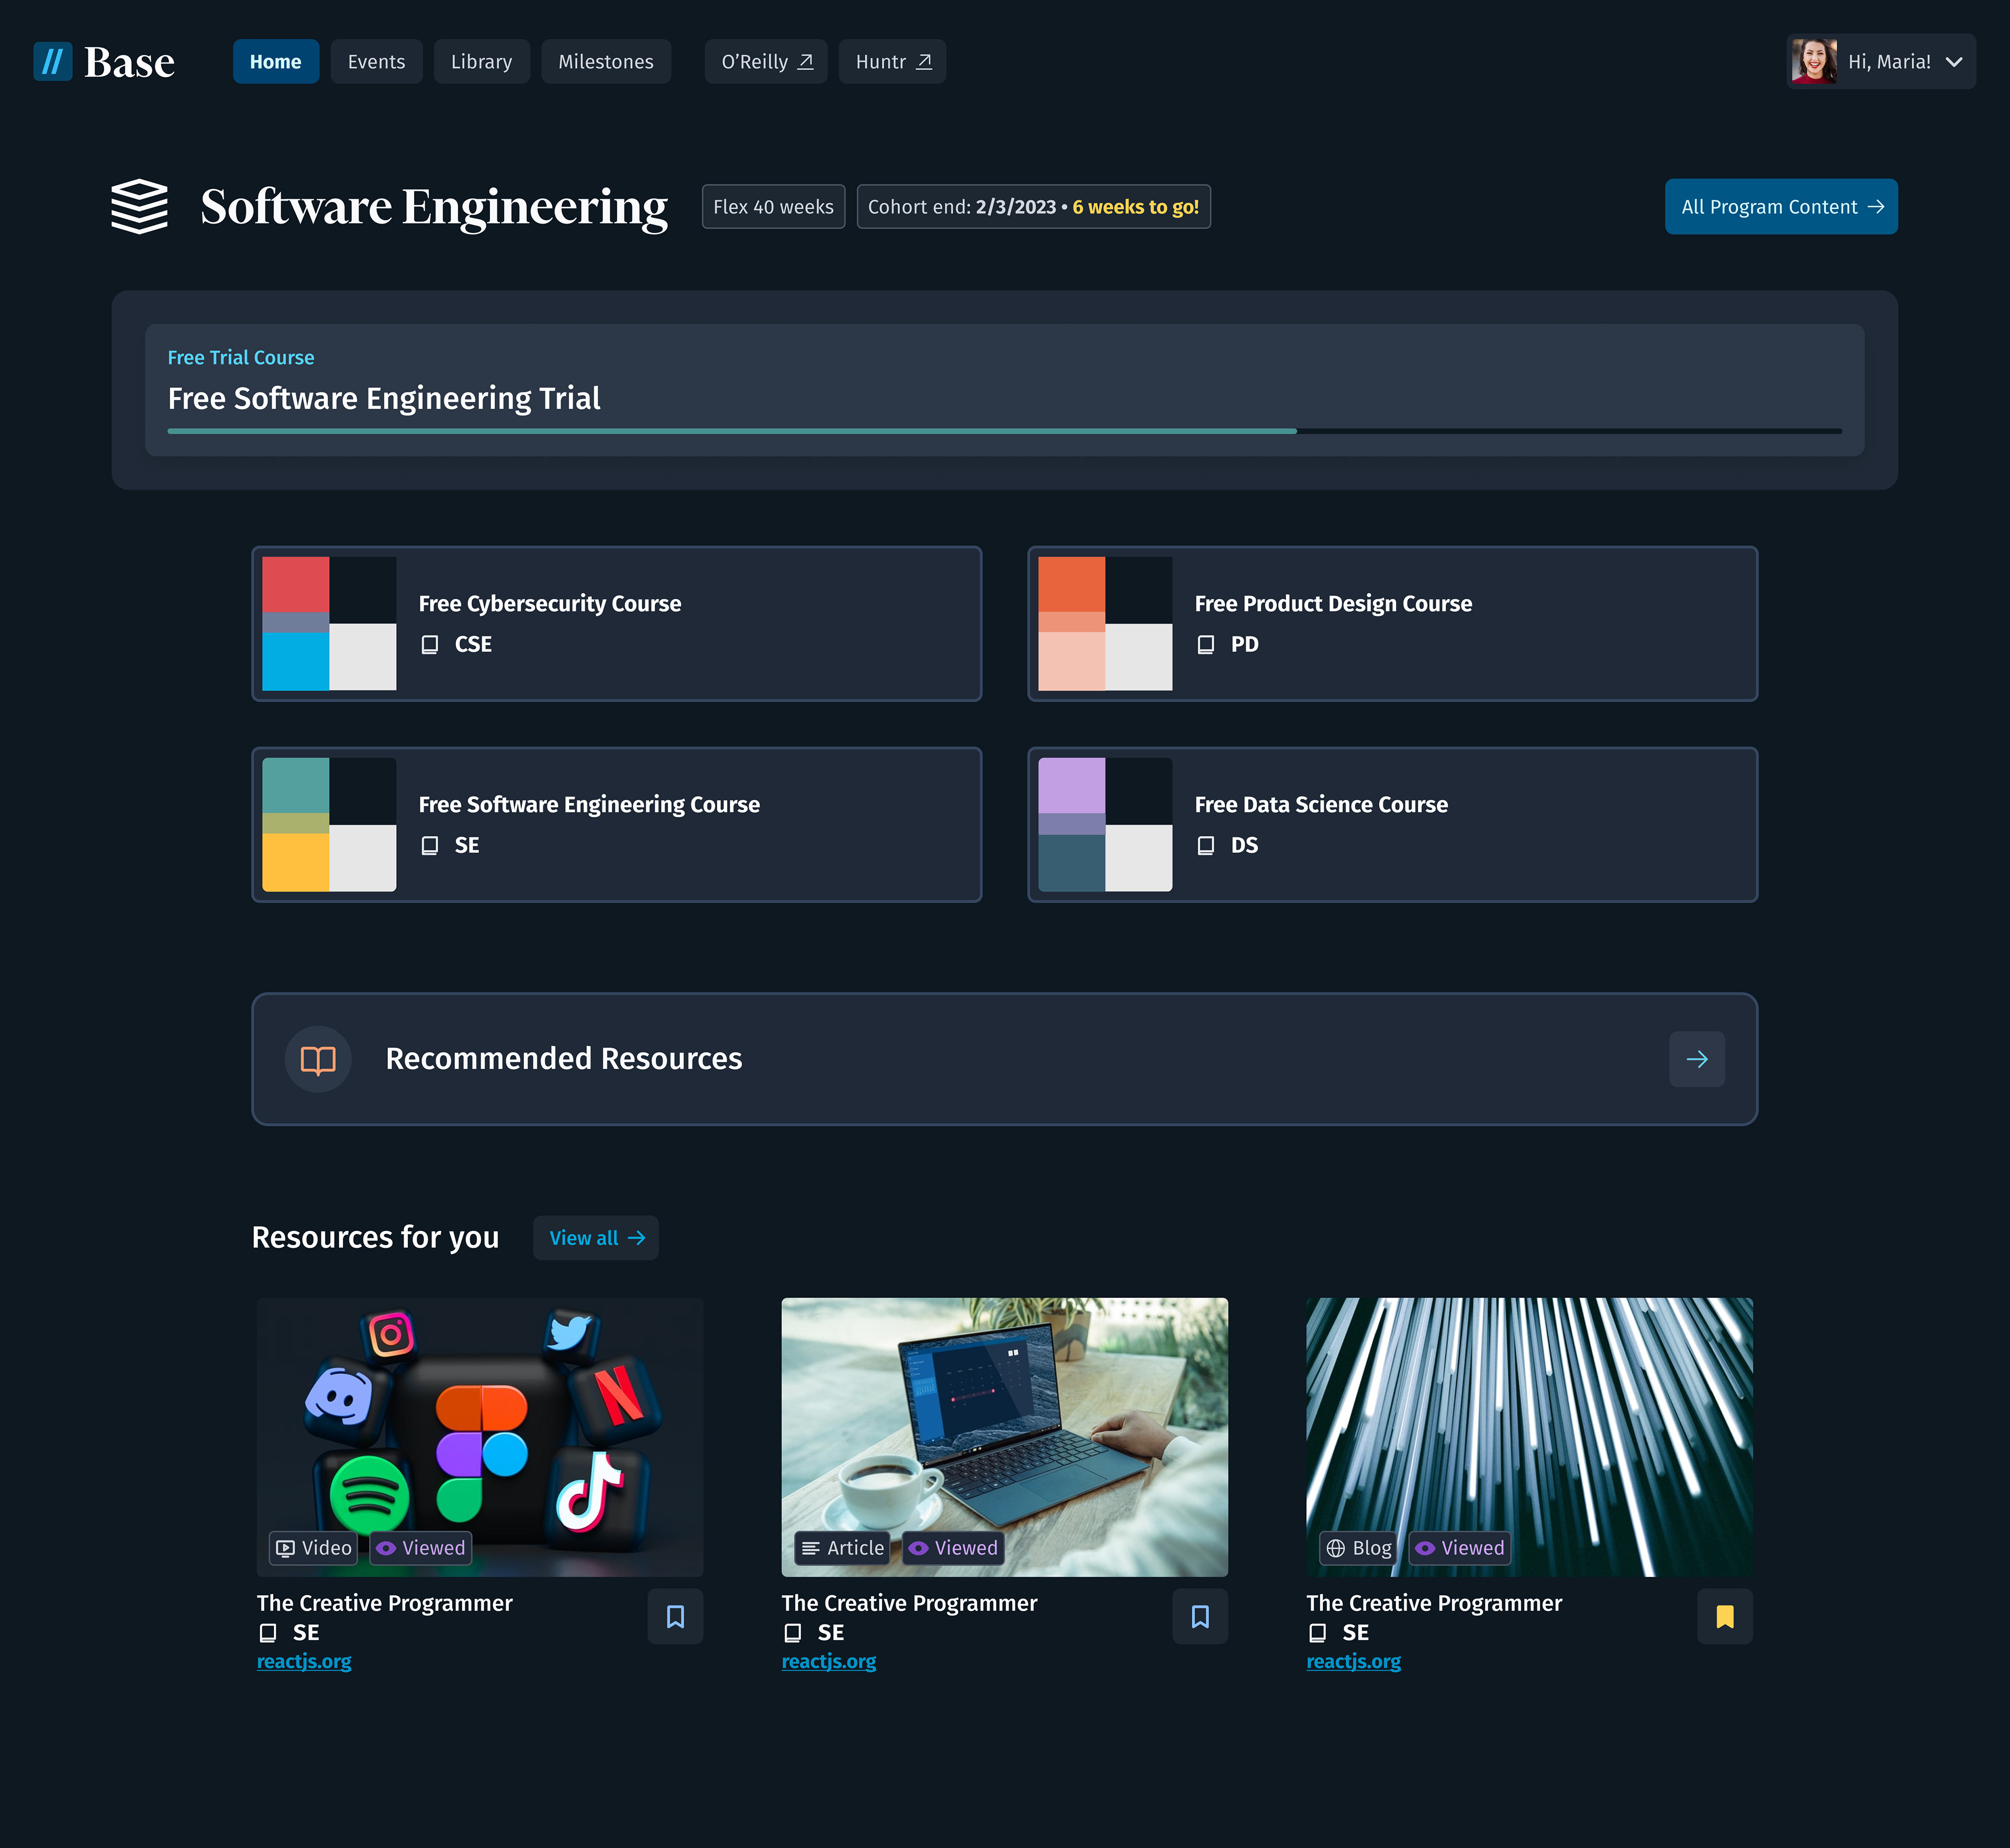The height and width of the screenshot is (1848, 2010).
Task: Click the PD book icon
Action: click(x=1206, y=645)
